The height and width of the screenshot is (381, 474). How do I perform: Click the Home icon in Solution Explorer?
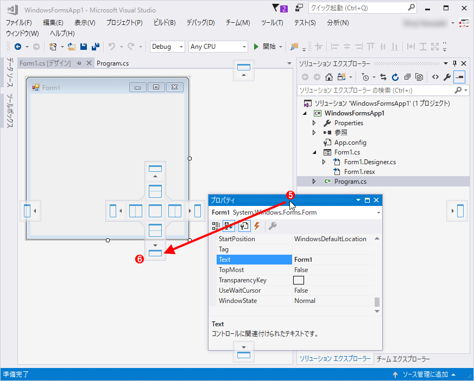328,77
